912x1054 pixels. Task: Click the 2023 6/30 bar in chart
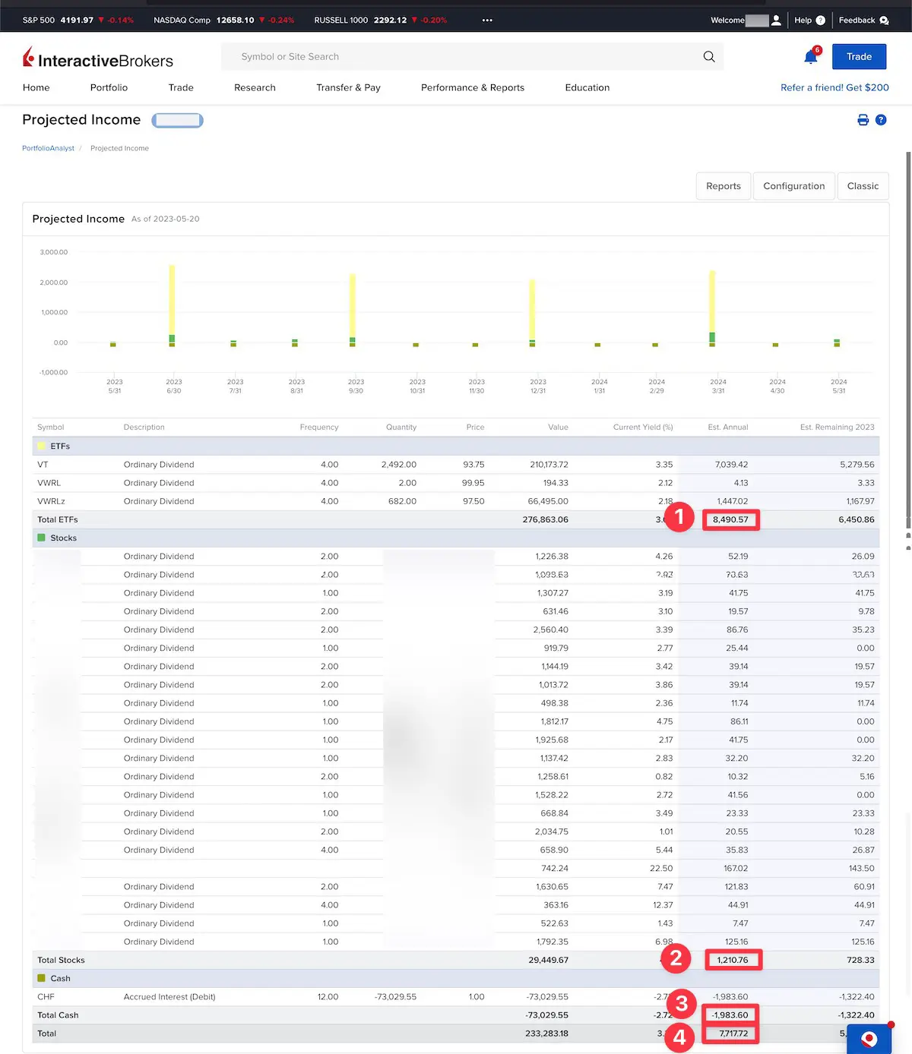click(x=172, y=305)
